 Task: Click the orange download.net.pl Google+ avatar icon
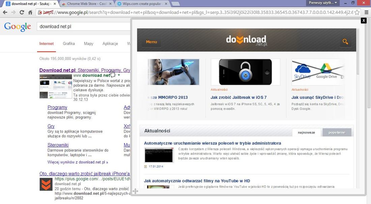click(46, 184)
